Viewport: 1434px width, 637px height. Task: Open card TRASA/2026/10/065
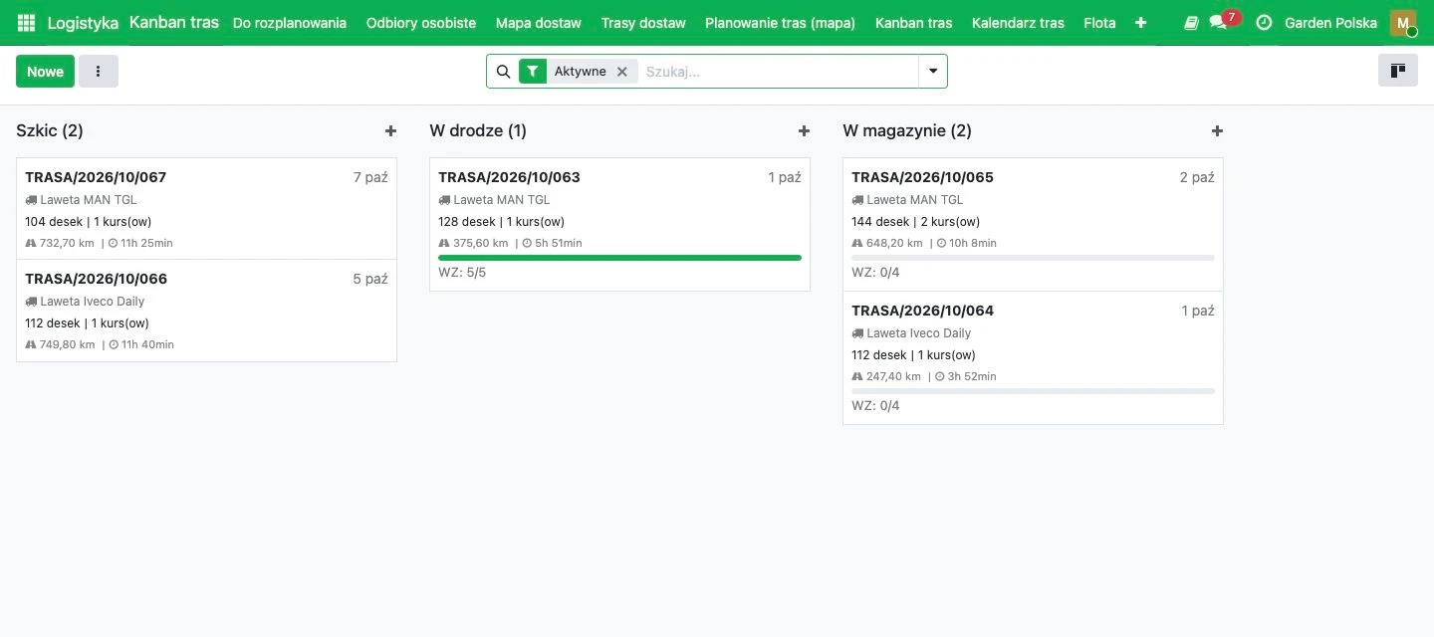[x=1033, y=225]
